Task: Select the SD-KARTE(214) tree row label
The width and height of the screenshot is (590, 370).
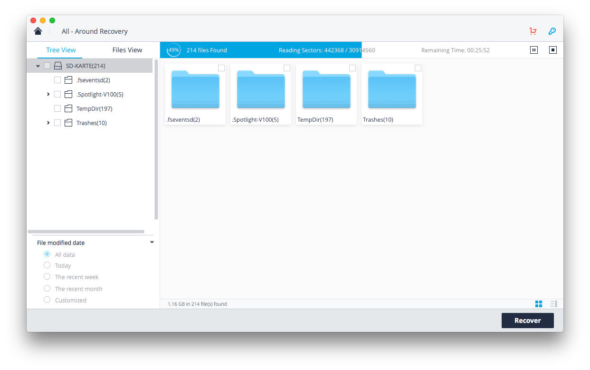Action: pyautogui.click(x=86, y=66)
